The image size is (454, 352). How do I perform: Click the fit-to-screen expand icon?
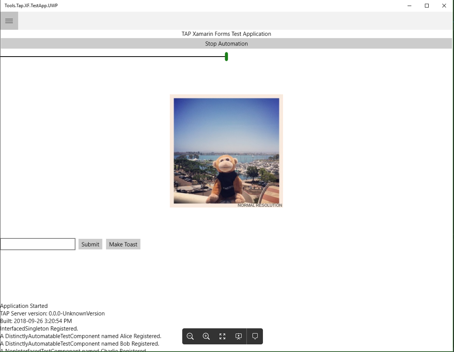click(x=222, y=336)
